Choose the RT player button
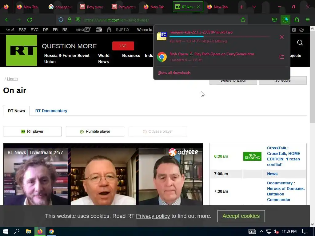 [x=32, y=132]
